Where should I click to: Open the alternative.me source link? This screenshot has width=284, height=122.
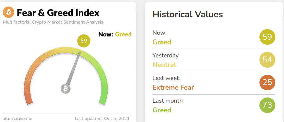pos(17,119)
